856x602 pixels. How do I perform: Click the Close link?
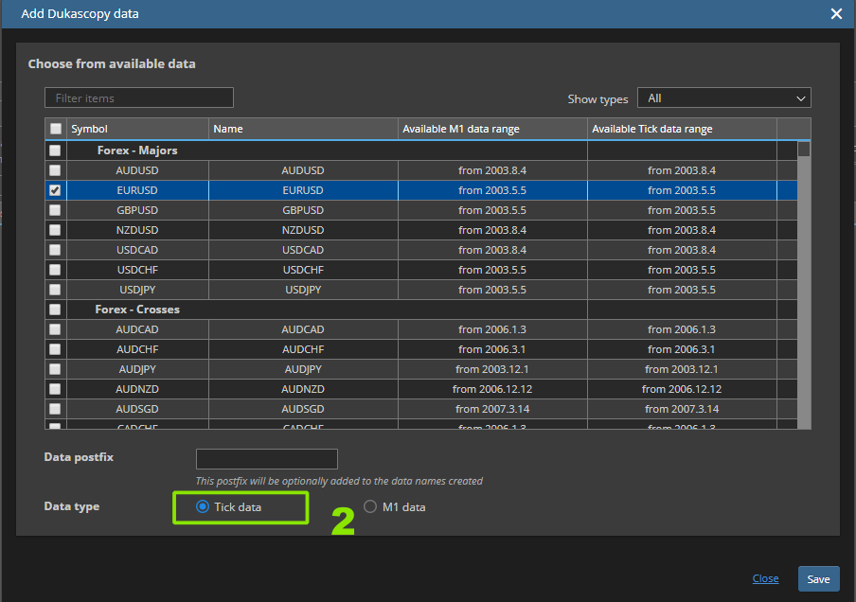765,578
